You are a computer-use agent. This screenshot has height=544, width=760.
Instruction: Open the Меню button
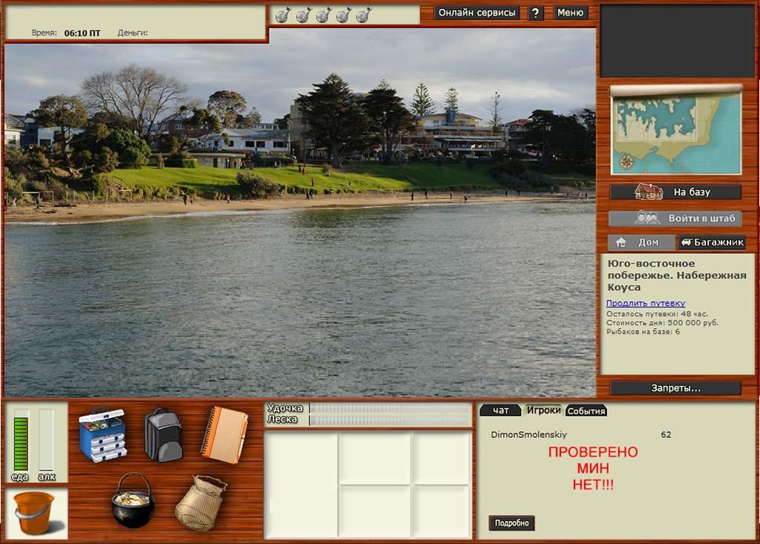click(x=570, y=13)
